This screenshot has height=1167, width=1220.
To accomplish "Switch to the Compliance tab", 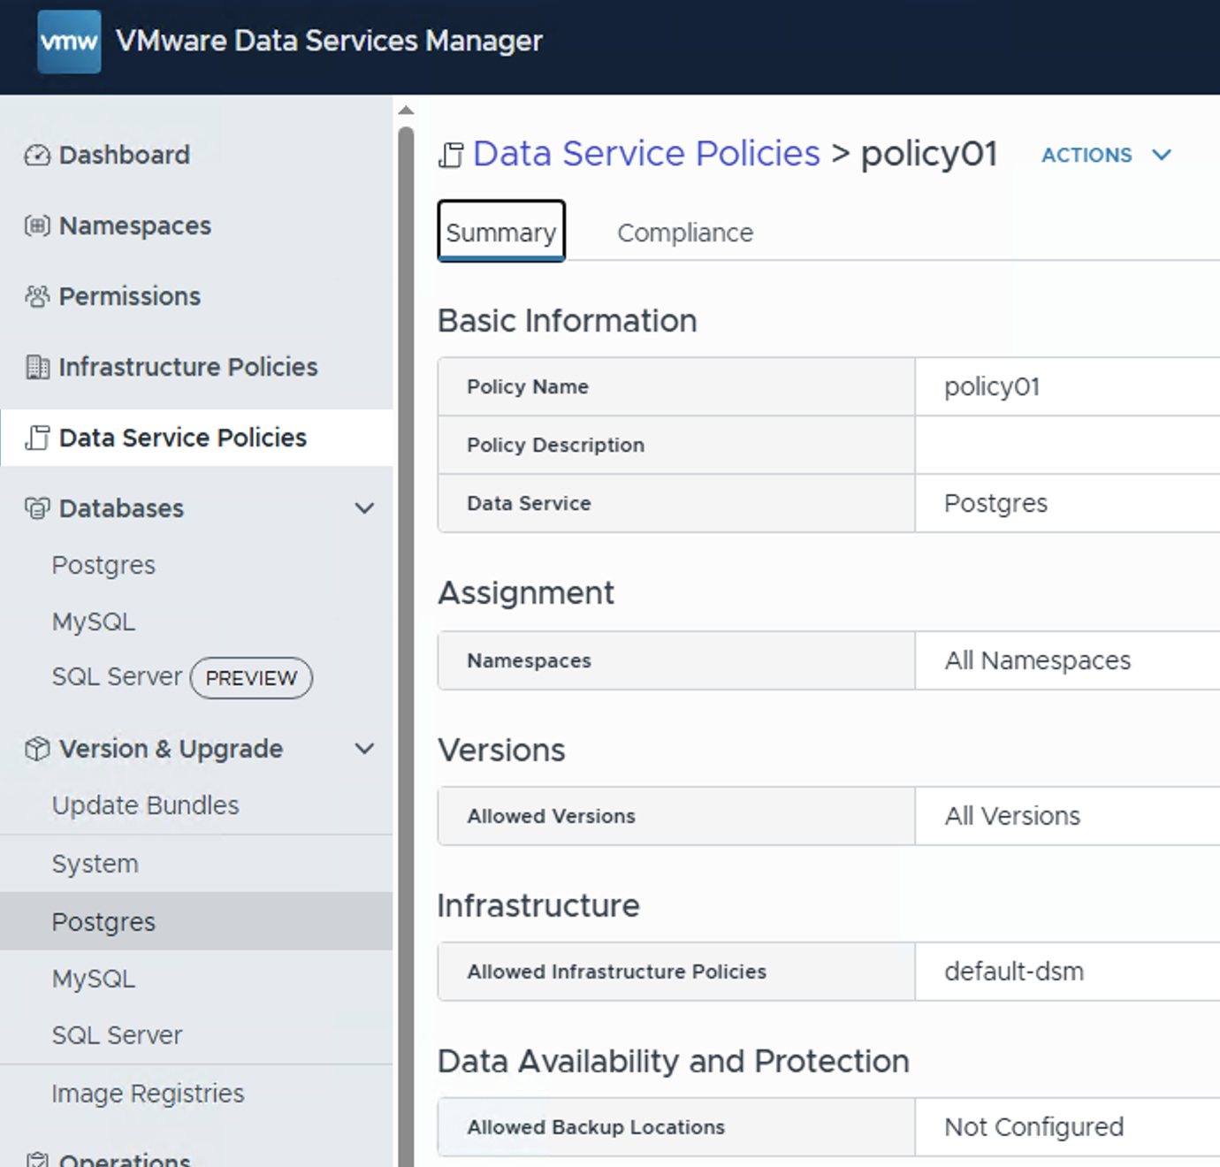I will [684, 233].
